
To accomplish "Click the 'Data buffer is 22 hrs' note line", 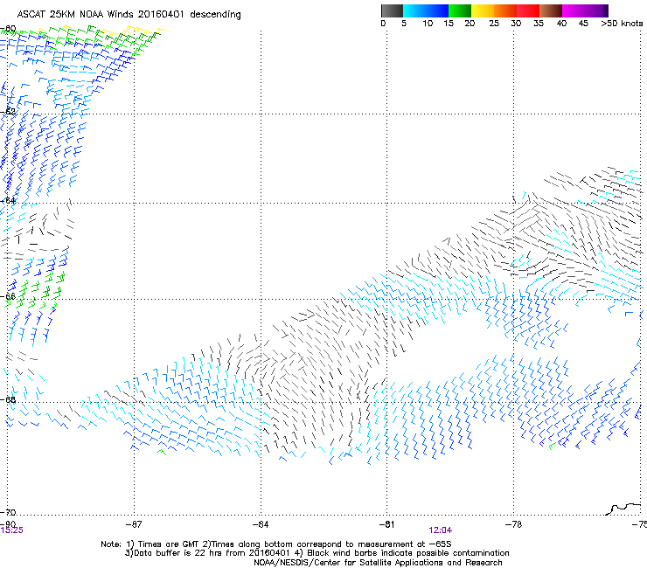I will tap(317, 553).
